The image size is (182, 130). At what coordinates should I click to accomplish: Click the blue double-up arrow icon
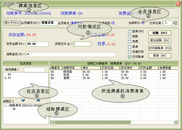click(x=38, y=100)
